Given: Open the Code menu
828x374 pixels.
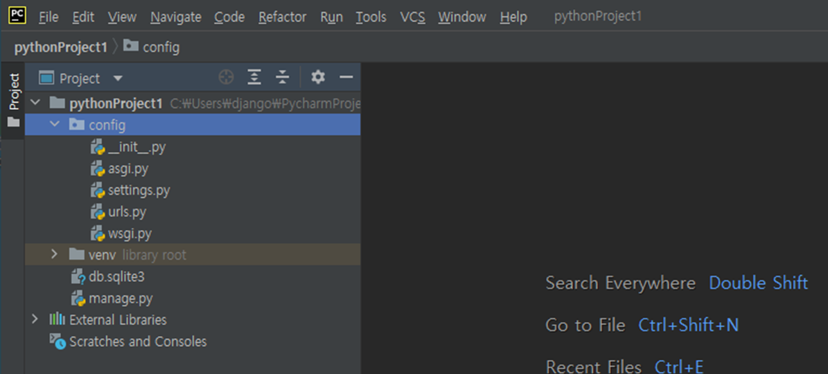Looking at the screenshot, I should (229, 17).
